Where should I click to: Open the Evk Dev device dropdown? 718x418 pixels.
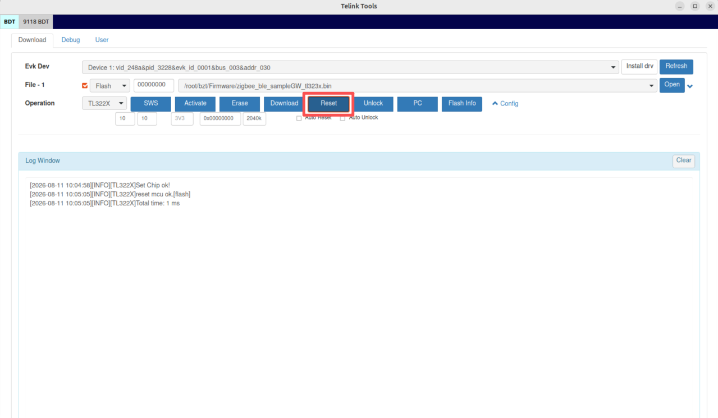(x=350, y=67)
